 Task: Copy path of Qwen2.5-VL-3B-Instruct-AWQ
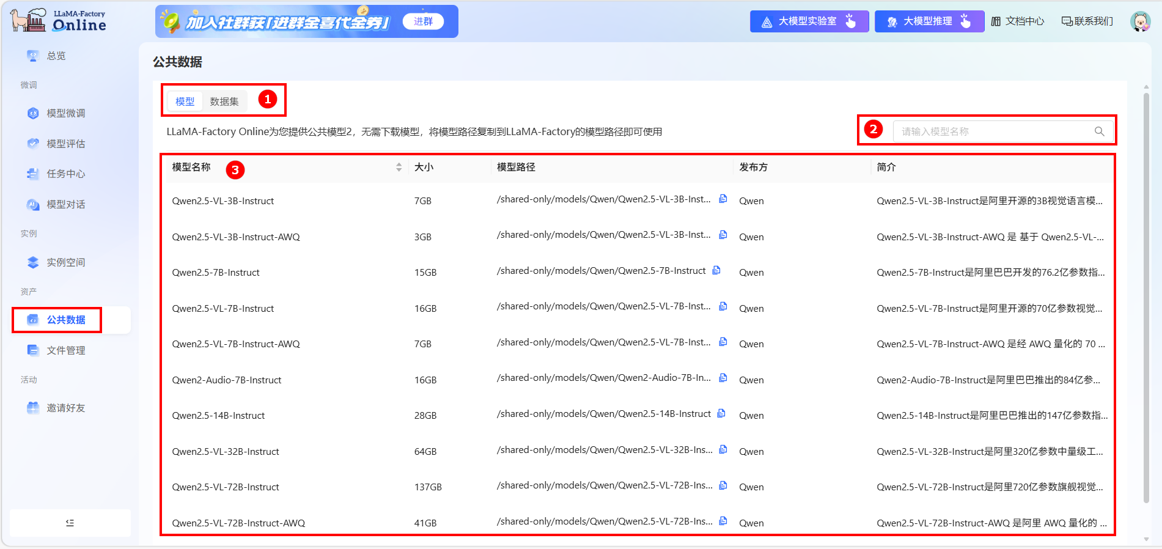pos(723,235)
